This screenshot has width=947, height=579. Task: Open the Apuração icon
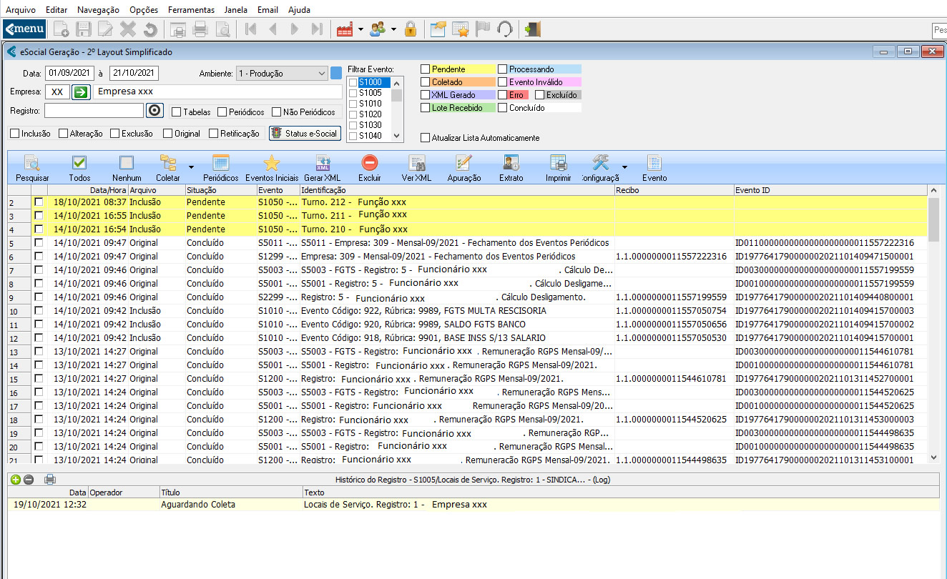pyautogui.click(x=463, y=164)
